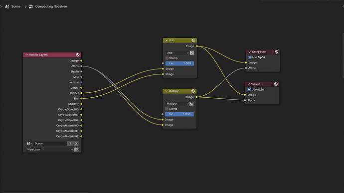344x193 pixels.
Task: Click Shadow output socket
Action: tap(81, 104)
